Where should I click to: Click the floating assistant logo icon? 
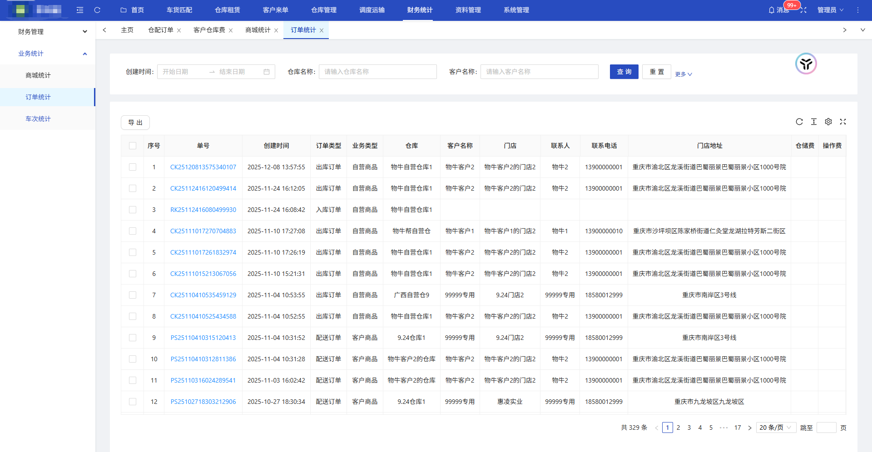(806, 64)
